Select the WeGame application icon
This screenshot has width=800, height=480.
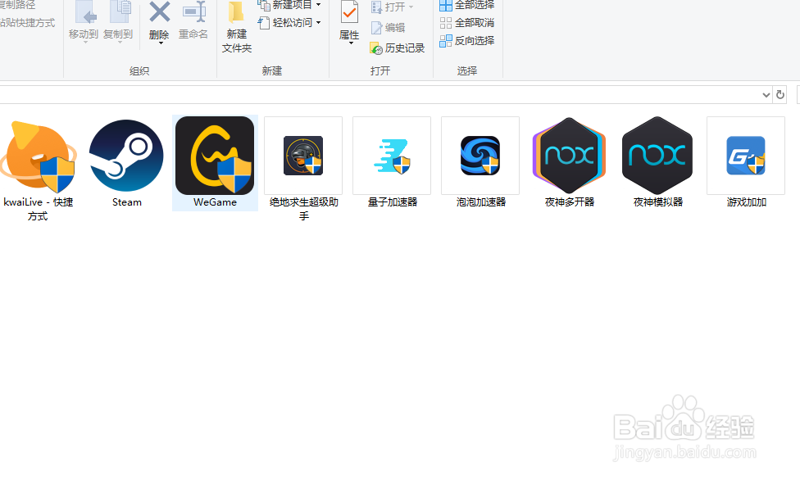pos(215,156)
